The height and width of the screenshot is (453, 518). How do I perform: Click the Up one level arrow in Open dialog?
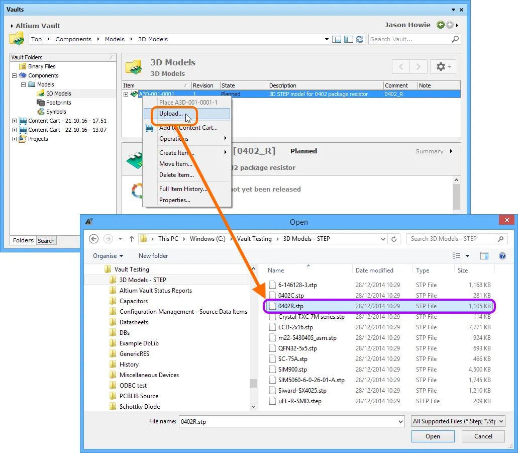(132, 239)
